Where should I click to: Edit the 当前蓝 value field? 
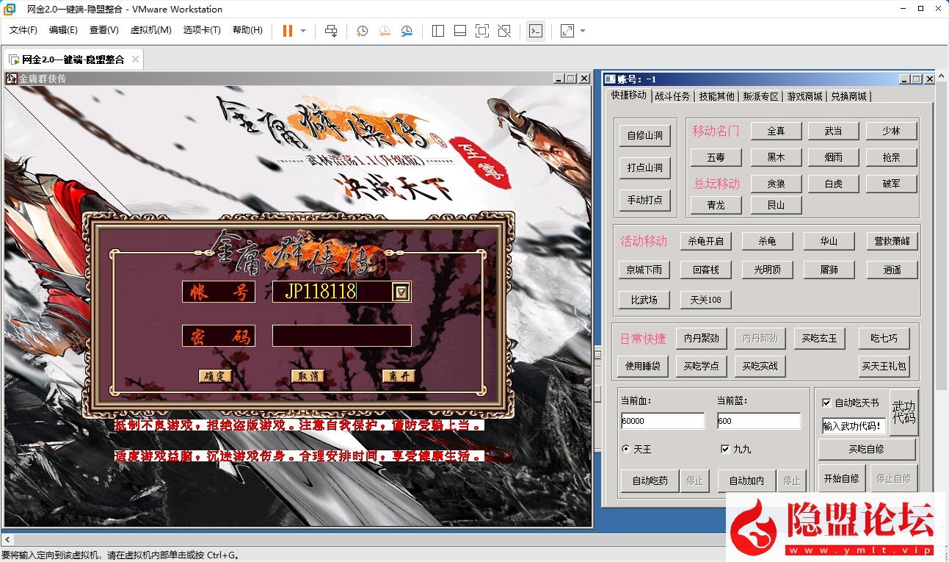pyautogui.click(x=758, y=421)
